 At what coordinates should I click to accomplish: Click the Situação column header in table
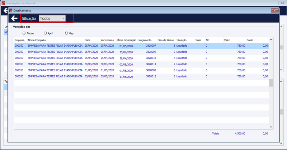(x=185, y=40)
